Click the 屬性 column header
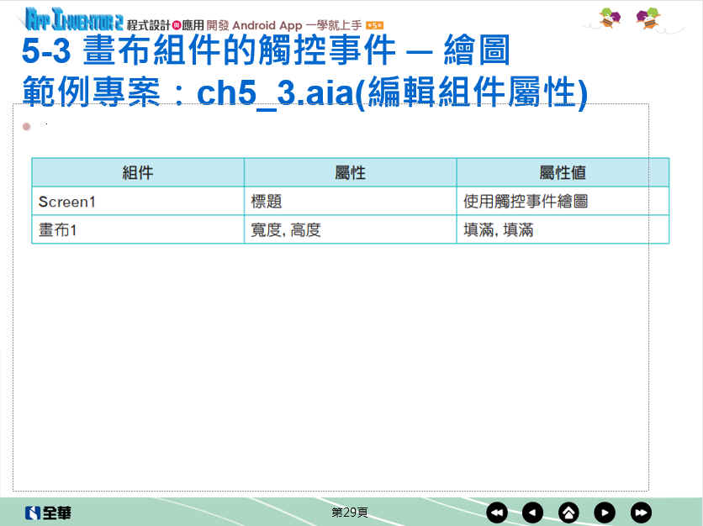The image size is (703, 526). point(350,173)
